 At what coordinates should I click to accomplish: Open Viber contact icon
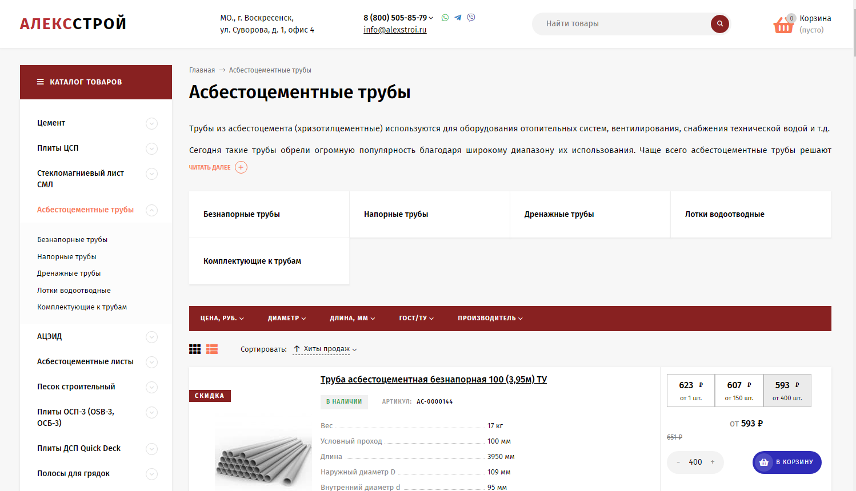click(471, 18)
